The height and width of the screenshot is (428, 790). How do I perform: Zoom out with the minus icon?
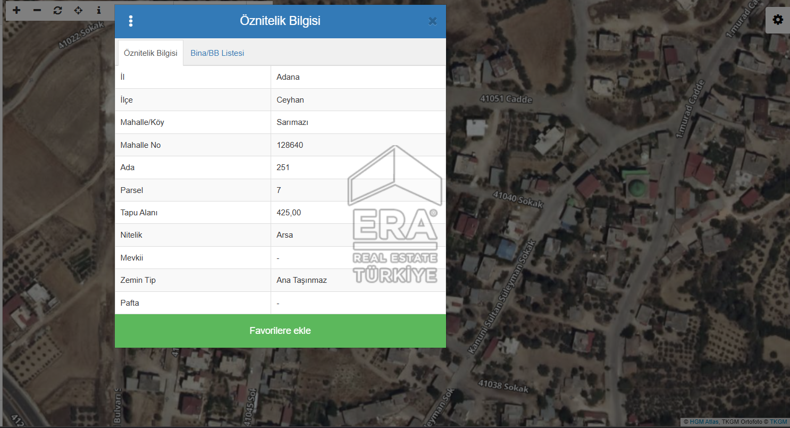coord(37,10)
